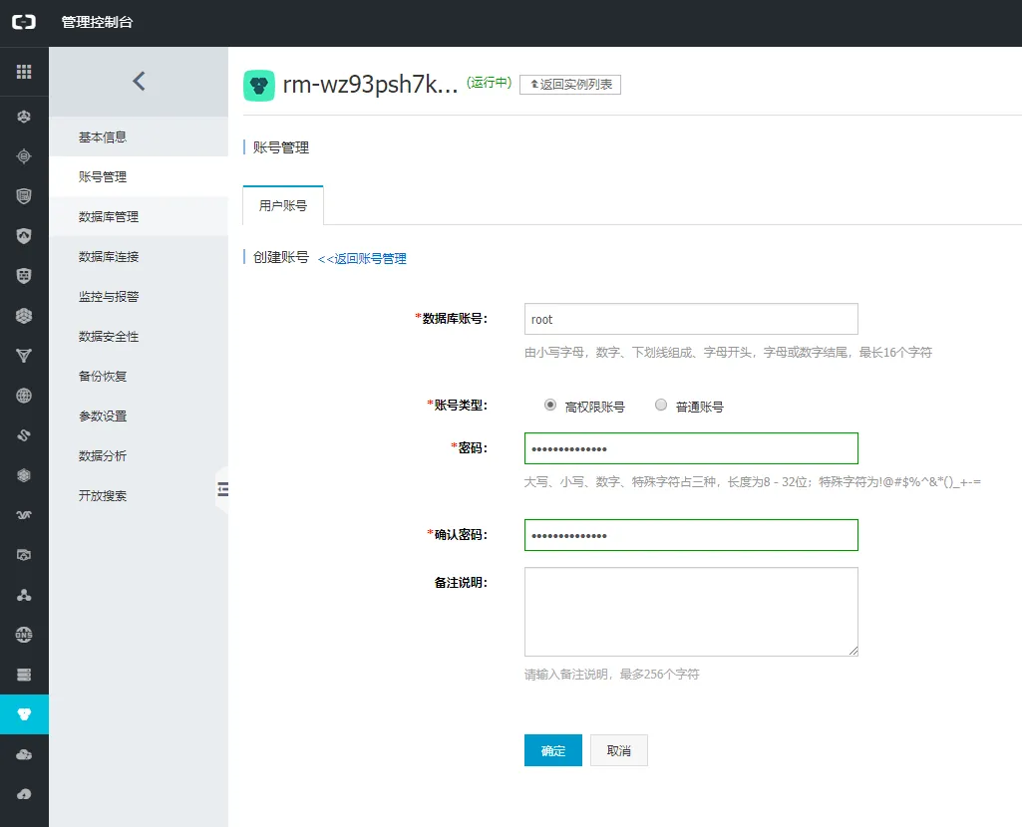Focus the 确认密码 password field
The height and width of the screenshot is (827, 1022).
pos(691,535)
